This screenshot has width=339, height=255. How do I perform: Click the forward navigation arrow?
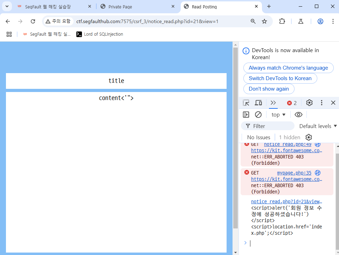tap(20, 21)
